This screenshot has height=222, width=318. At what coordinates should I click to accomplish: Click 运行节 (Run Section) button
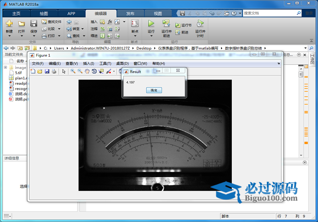[183, 25]
